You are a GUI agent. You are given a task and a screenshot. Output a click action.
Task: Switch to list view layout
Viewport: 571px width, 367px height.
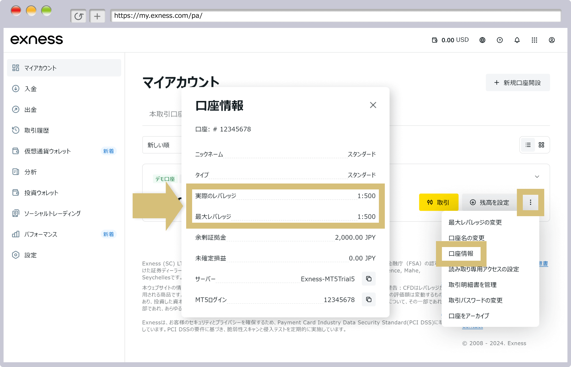pos(528,145)
